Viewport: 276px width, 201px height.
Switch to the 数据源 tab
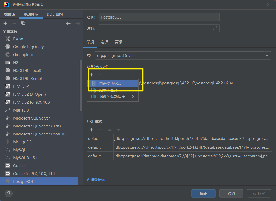(10, 14)
